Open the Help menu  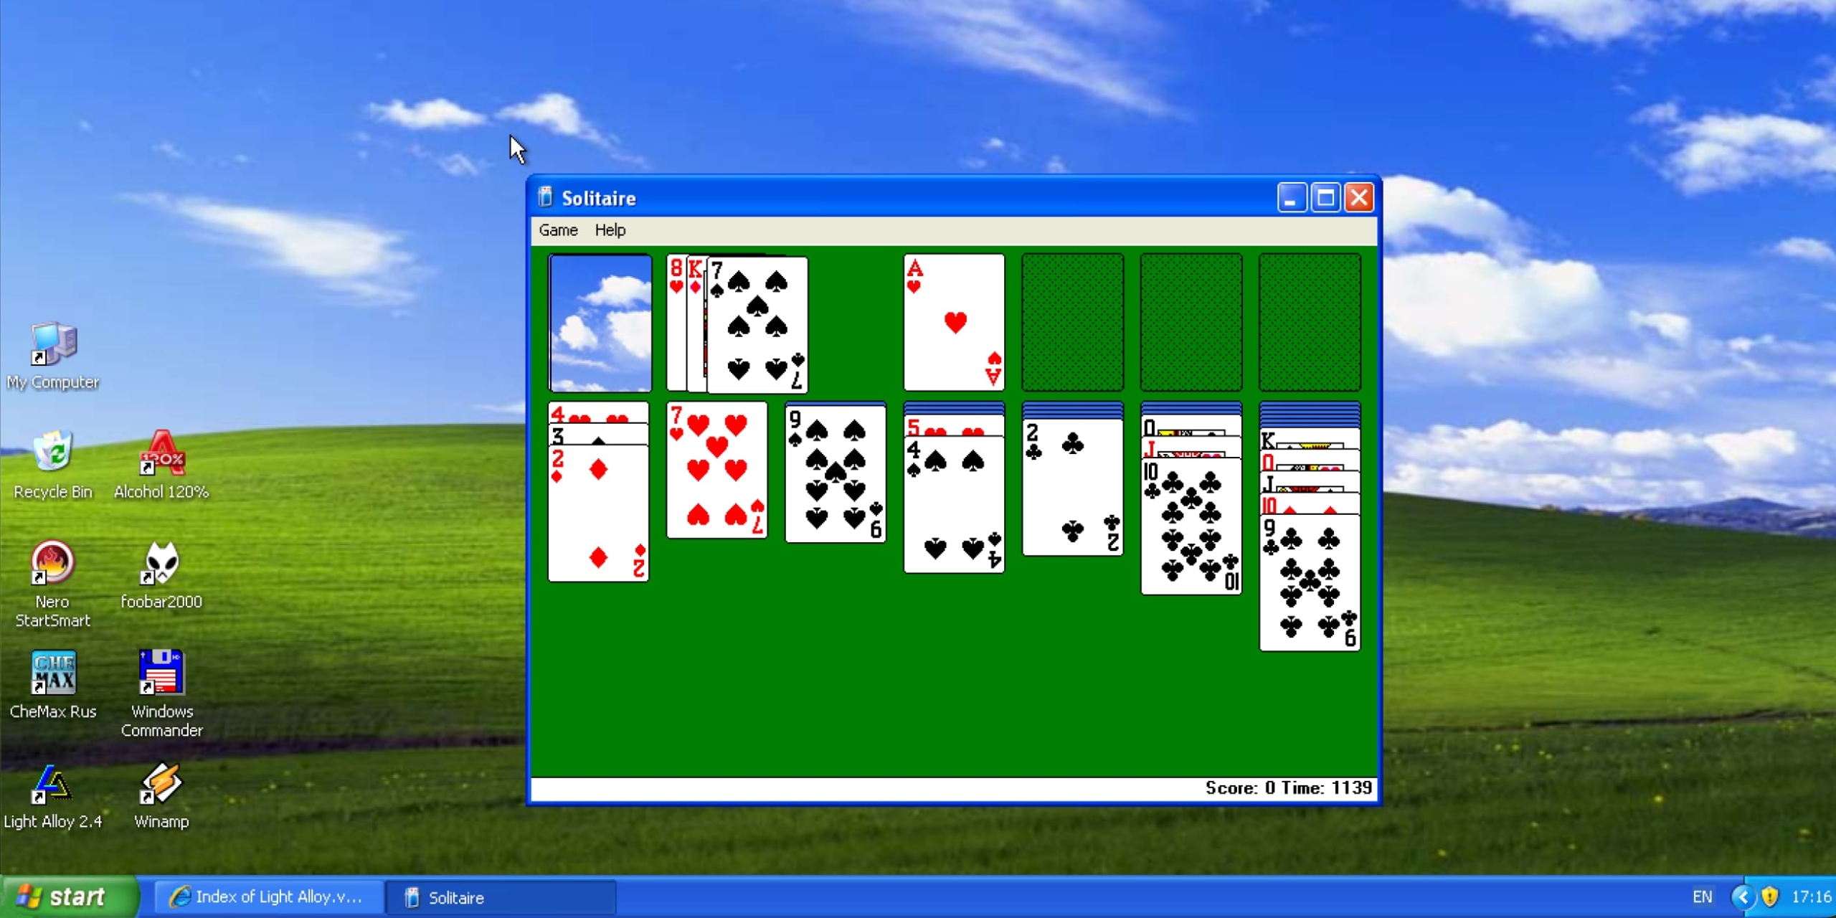point(610,230)
